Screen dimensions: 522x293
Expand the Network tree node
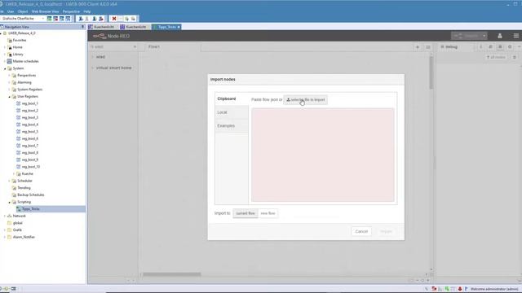point(5,216)
